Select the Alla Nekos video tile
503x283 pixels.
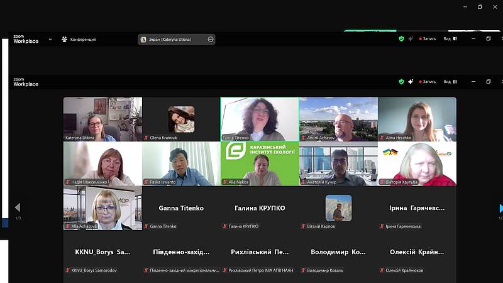(x=259, y=164)
